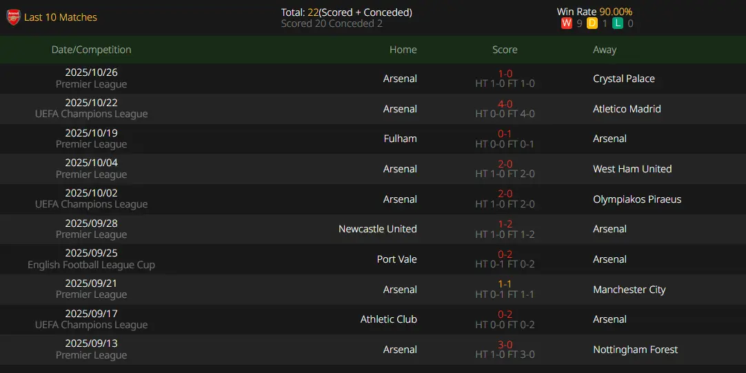Open the Last 10 Matches heading
Screen dimensions: 746x373
(61, 17)
